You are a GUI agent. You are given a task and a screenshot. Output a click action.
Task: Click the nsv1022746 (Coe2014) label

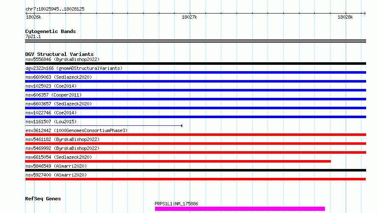(x=51, y=113)
